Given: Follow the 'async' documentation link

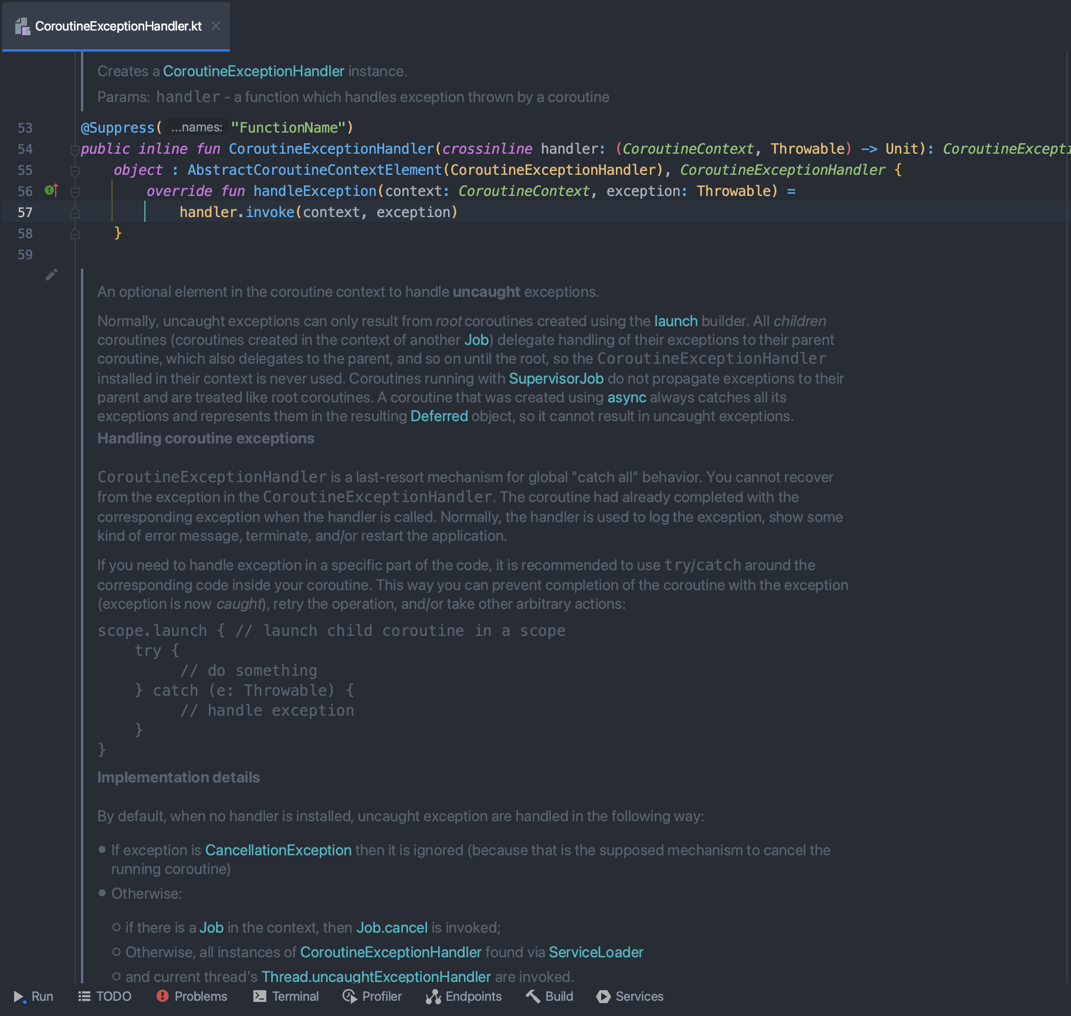Looking at the screenshot, I should 626,397.
